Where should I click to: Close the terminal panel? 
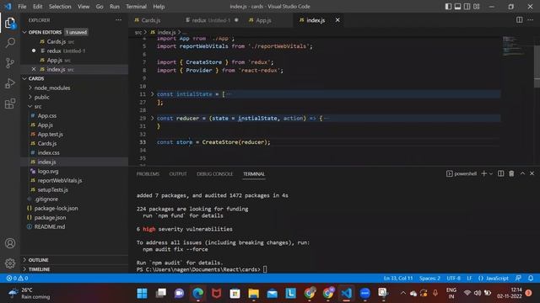(x=532, y=174)
